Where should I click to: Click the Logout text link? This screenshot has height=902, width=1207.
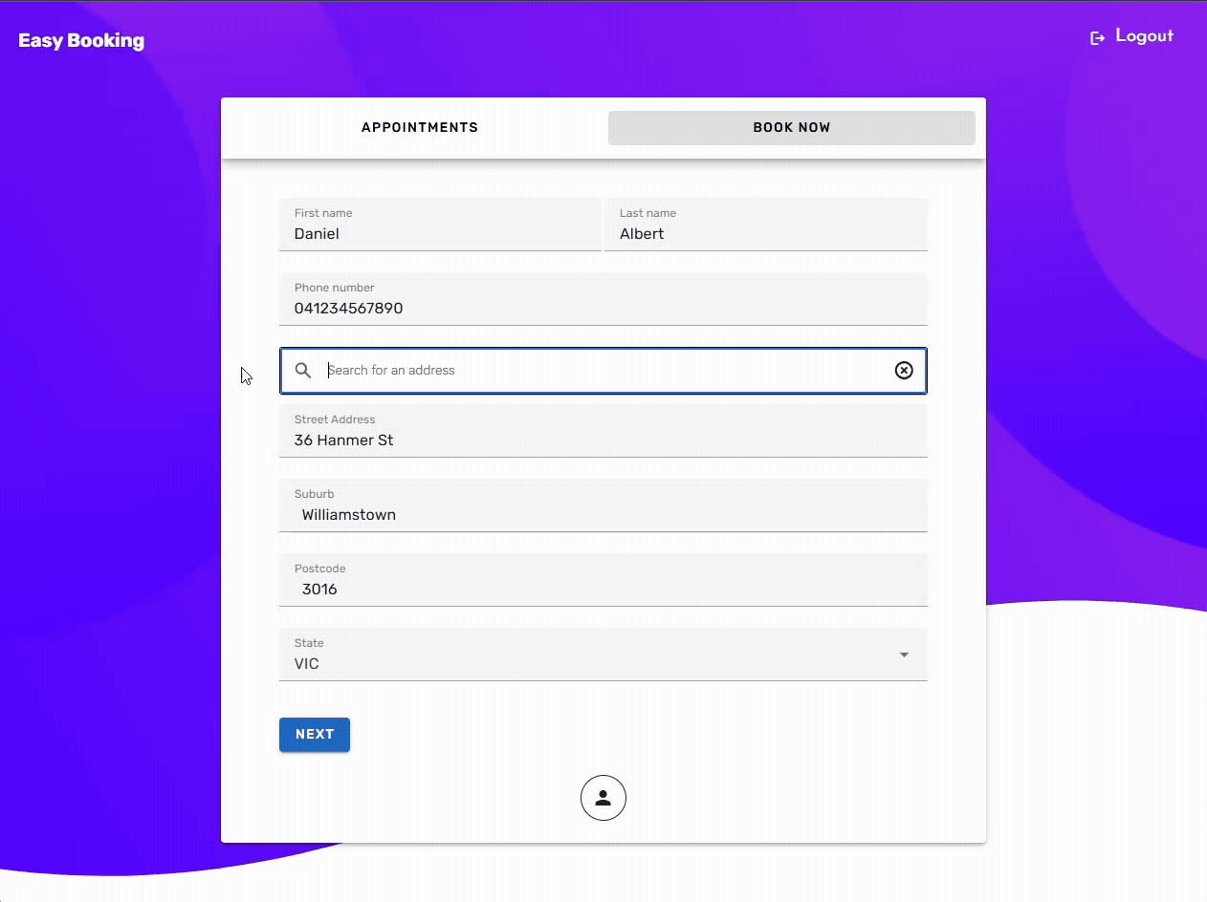[1144, 36]
